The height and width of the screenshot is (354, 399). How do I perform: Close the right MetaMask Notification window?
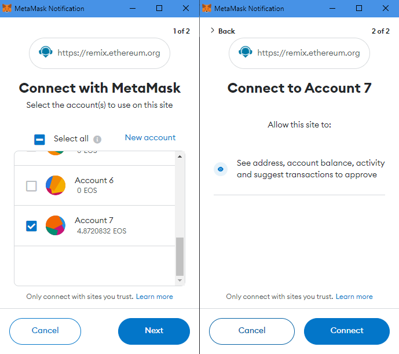coord(386,9)
